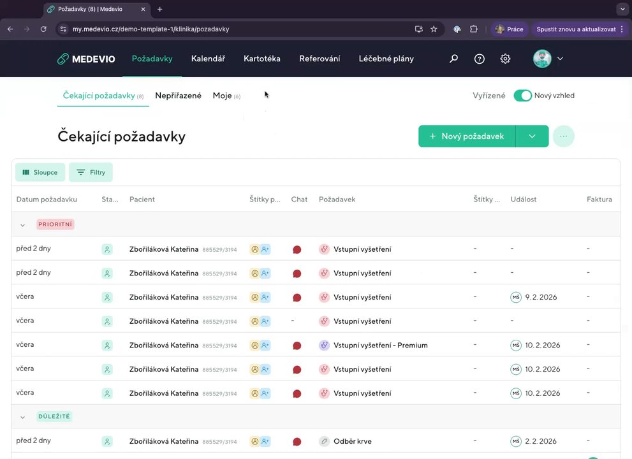Go to the Referování section

click(x=320, y=59)
